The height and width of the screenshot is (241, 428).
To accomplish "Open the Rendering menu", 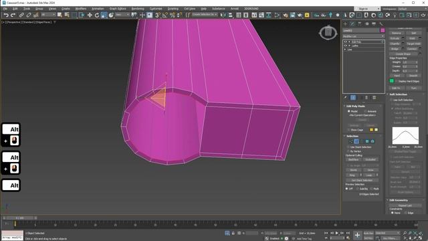I will coord(138,9).
